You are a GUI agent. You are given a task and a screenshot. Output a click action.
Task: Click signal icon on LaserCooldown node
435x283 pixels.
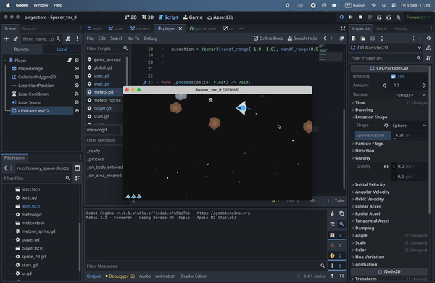click(77, 94)
